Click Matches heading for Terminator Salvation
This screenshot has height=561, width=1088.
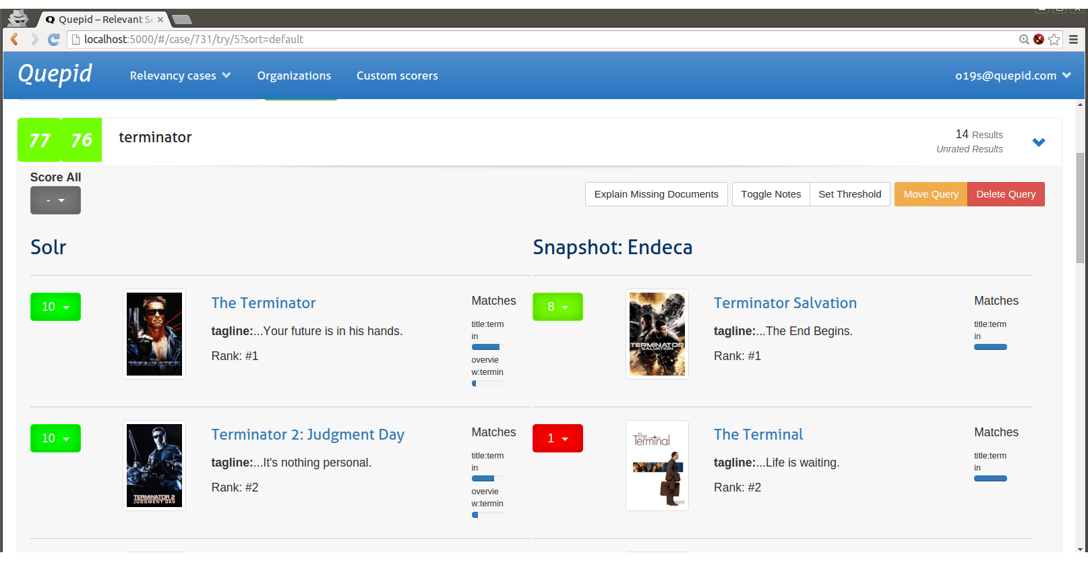click(996, 301)
